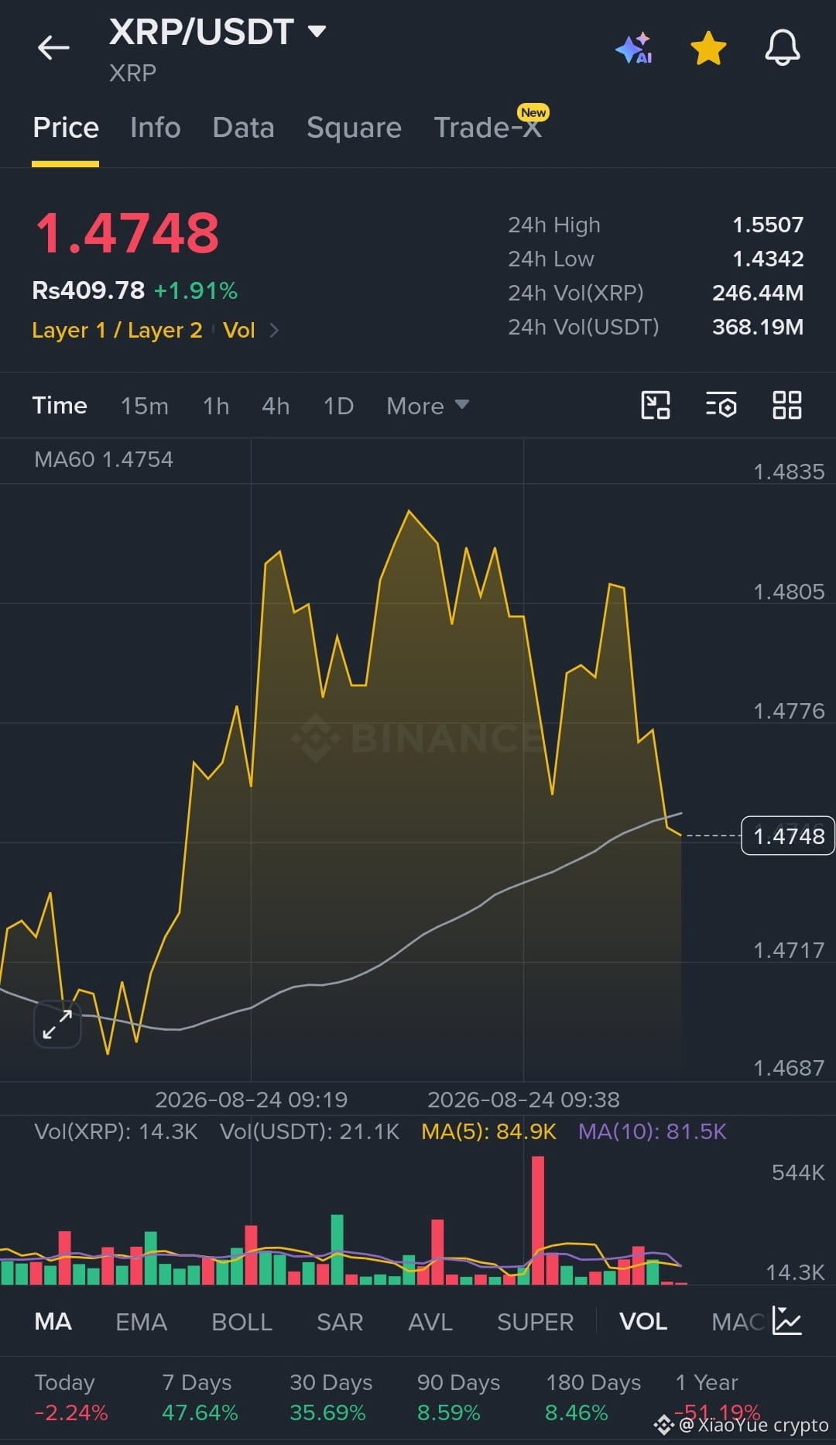Screen dimensions: 836x1445
Task: Click the MA(10): 81.5K label
Action: tap(653, 1131)
